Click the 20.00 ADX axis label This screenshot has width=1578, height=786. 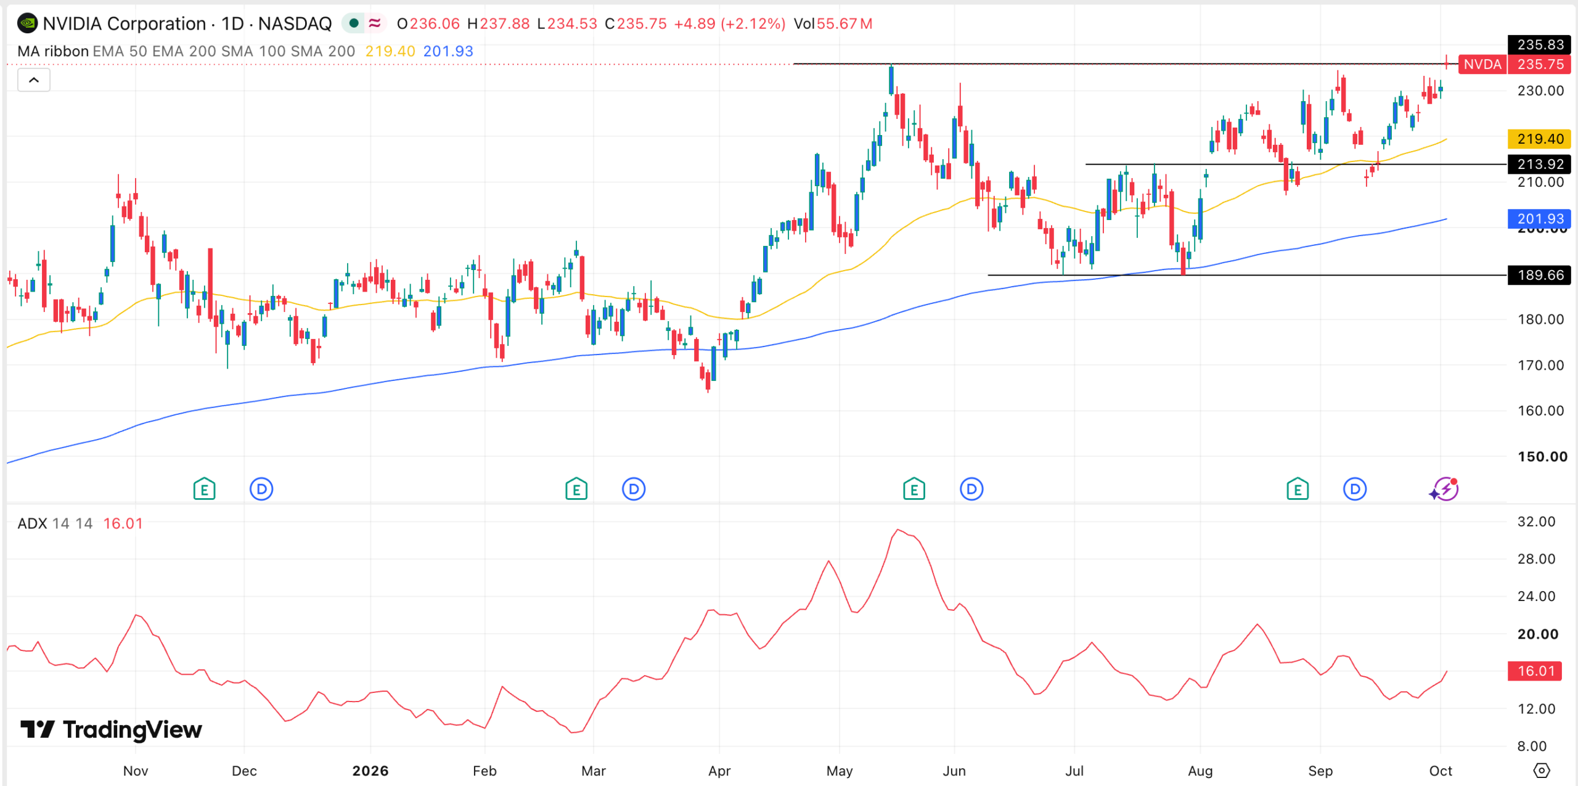pos(1537,634)
